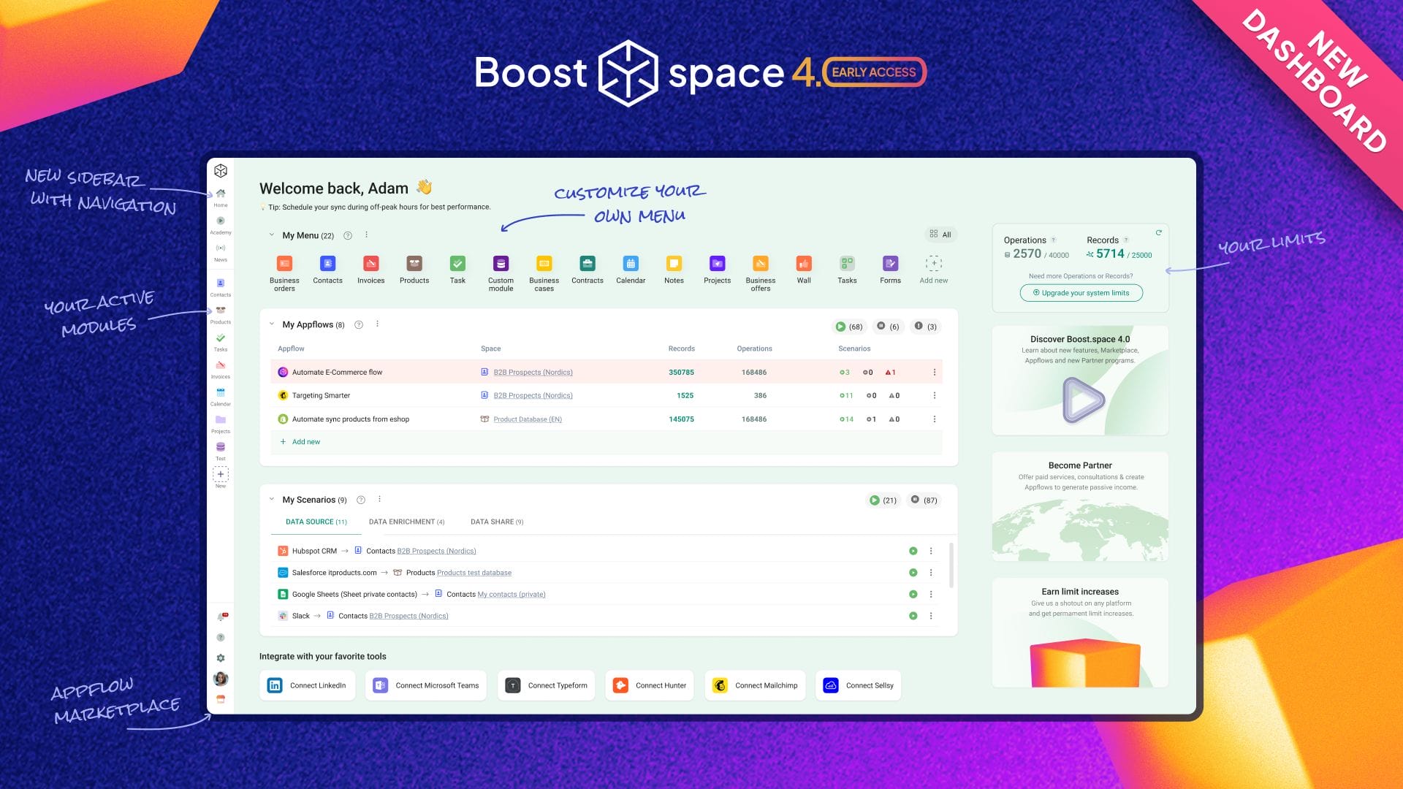Switch to the Data Share tab
The image size is (1403, 789).
(x=496, y=522)
